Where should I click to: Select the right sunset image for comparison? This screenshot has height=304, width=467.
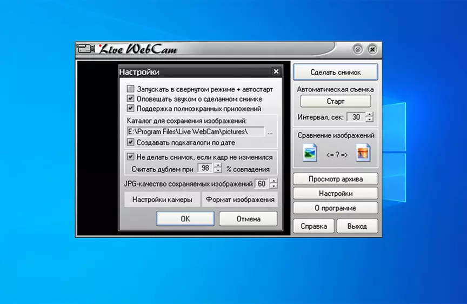pyautogui.click(x=363, y=153)
